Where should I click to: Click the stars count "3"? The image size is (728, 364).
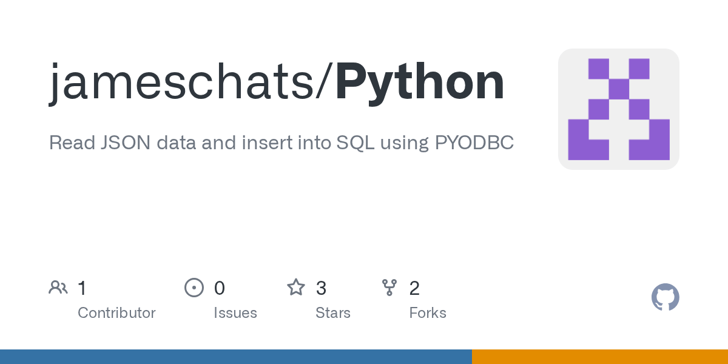click(x=321, y=288)
